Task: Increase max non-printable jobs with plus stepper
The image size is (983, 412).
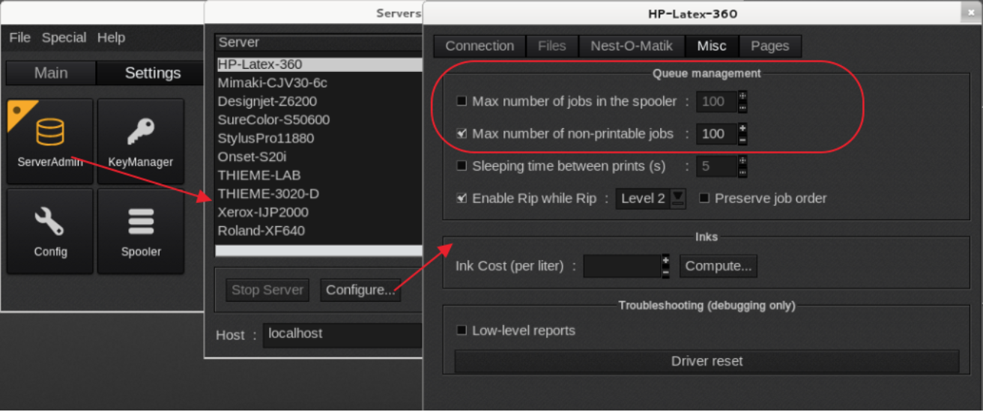Action: click(742, 128)
